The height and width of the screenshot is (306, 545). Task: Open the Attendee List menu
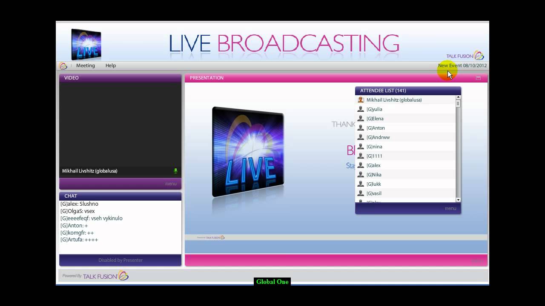click(x=450, y=208)
